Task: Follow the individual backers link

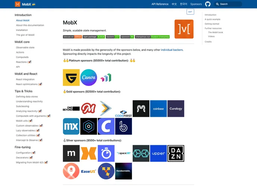Action: coord(171,50)
